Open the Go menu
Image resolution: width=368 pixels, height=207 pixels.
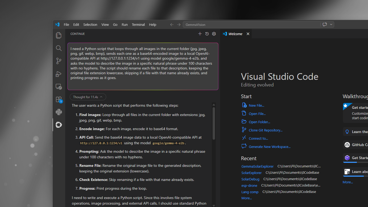click(x=115, y=24)
